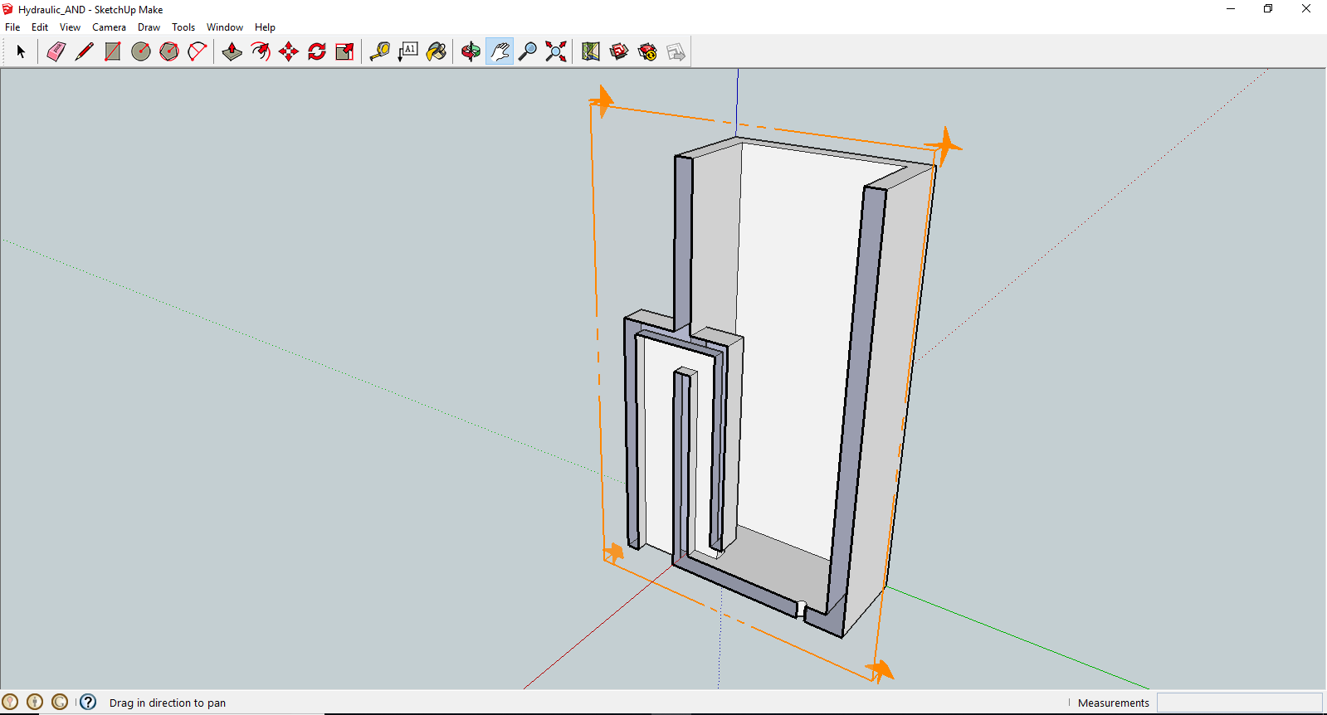Restore down the SketchUp window
Image resolution: width=1327 pixels, height=715 pixels.
pos(1268,9)
